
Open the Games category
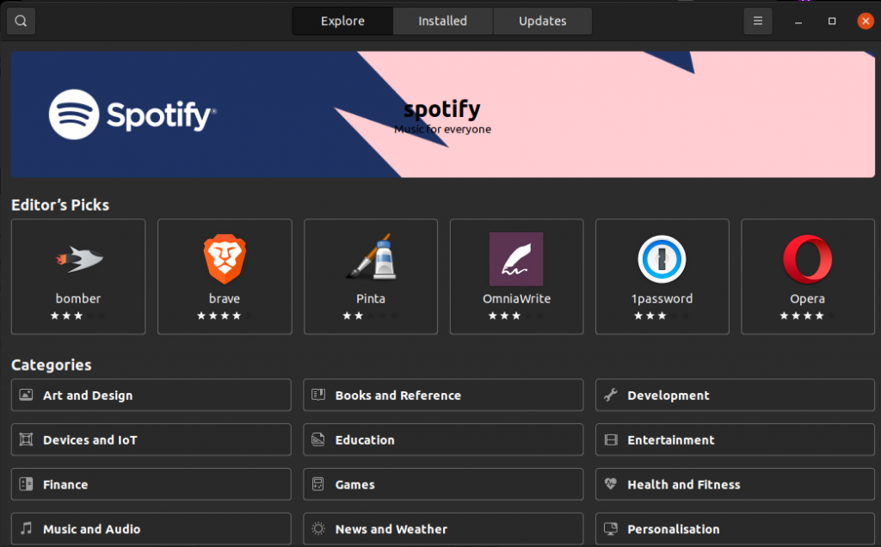tap(442, 483)
